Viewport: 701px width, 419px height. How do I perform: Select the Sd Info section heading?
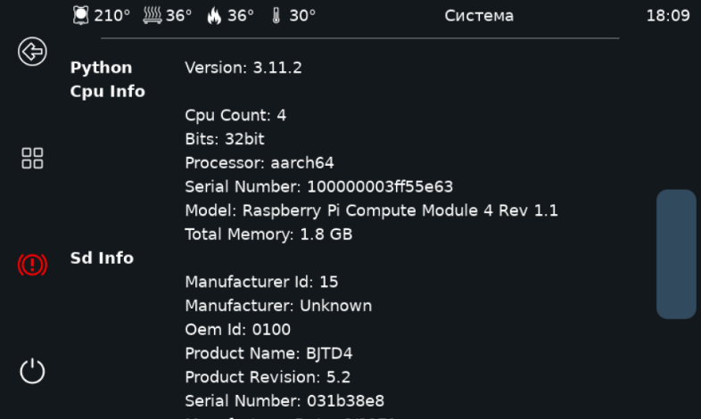click(x=102, y=259)
